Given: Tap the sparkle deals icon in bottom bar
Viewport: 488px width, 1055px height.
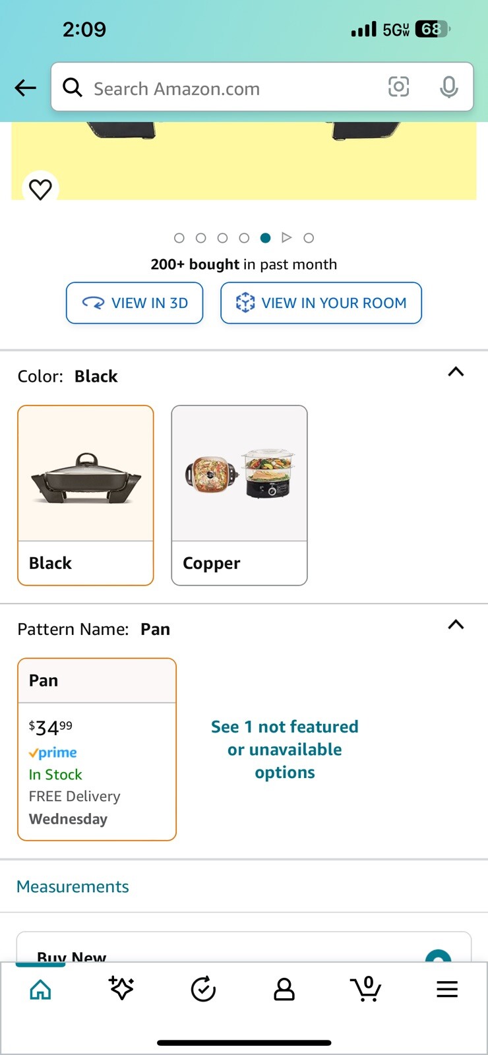Looking at the screenshot, I should (x=121, y=989).
